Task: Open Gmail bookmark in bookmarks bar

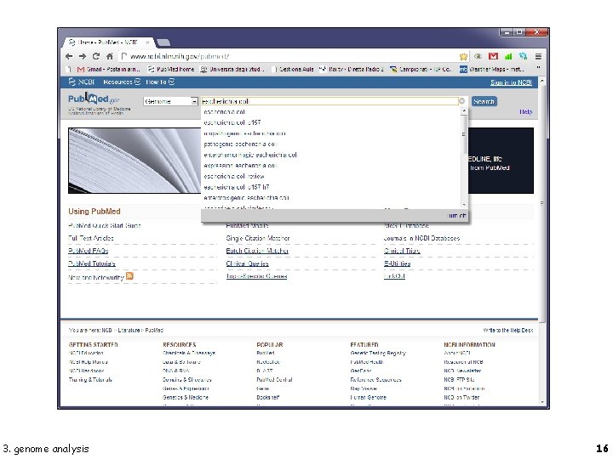Action: click(108, 69)
